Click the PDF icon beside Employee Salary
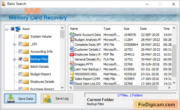180x110 pixels. click(72, 54)
